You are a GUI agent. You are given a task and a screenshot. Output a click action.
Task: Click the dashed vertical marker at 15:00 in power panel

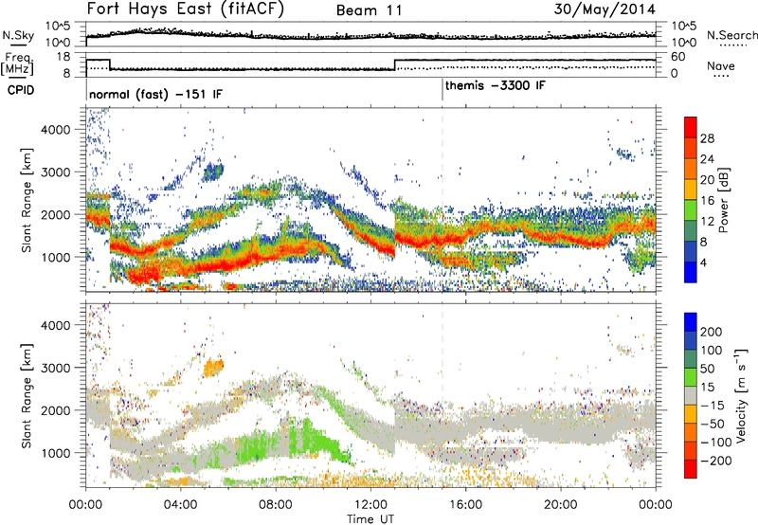click(442, 200)
